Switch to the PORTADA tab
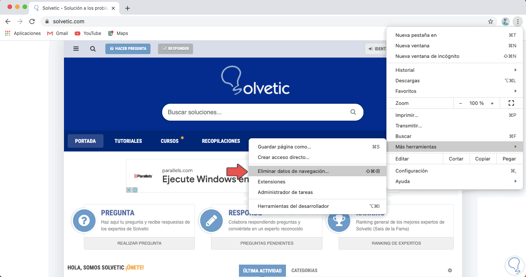 [85, 141]
